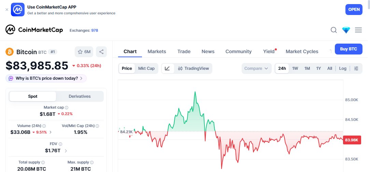Select the Spot tab

pyautogui.click(x=33, y=96)
